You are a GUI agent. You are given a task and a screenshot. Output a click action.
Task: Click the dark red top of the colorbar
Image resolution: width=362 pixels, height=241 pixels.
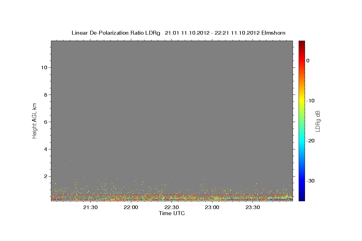302,43
